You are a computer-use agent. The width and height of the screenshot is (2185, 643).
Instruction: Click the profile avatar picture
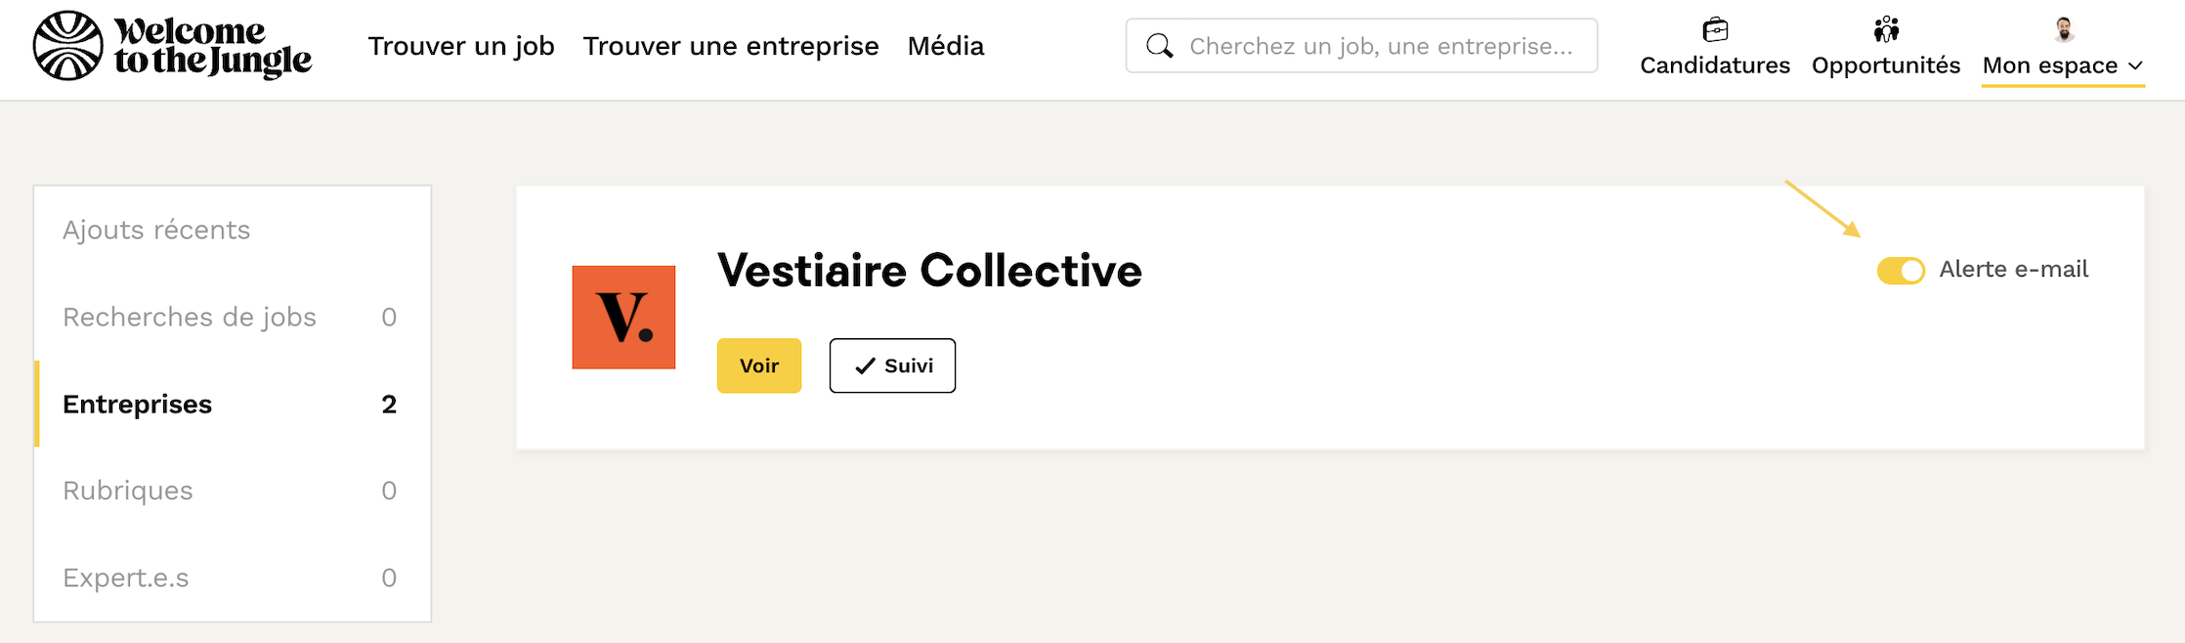[x=2064, y=30]
